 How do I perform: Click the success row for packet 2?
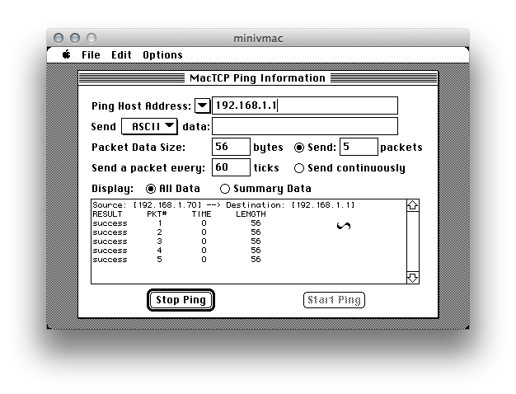176,232
